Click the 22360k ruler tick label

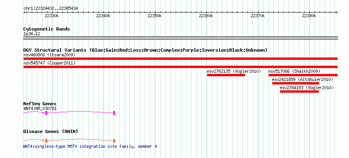click(206, 16)
